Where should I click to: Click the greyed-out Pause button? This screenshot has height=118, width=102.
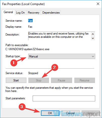[62, 80]
